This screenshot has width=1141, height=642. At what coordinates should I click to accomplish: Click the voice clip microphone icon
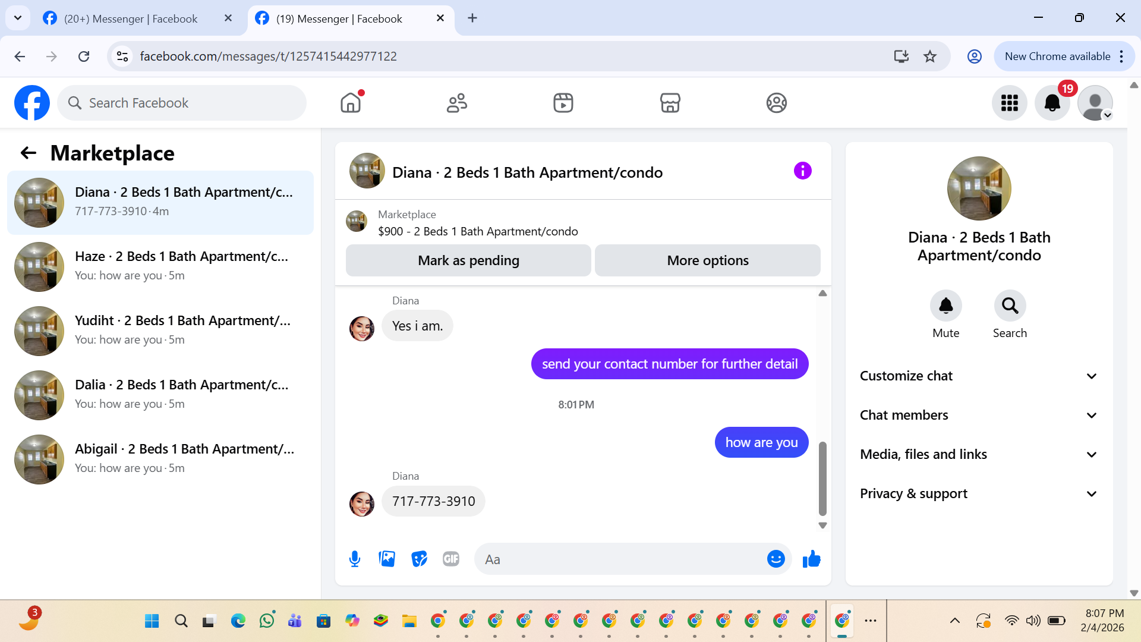[355, 559]
